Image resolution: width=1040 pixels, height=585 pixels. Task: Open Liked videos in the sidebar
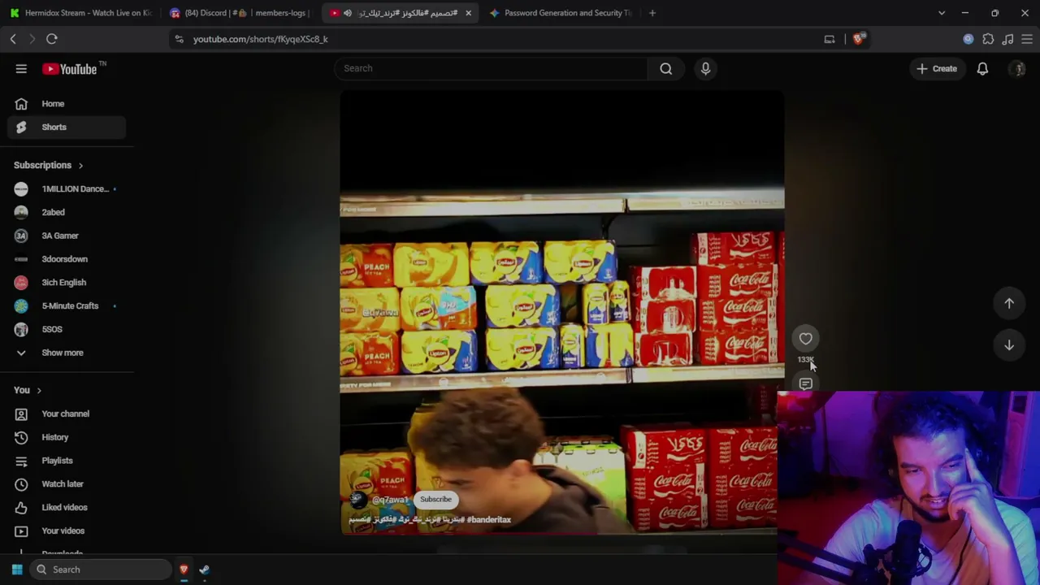click(67, 508)
